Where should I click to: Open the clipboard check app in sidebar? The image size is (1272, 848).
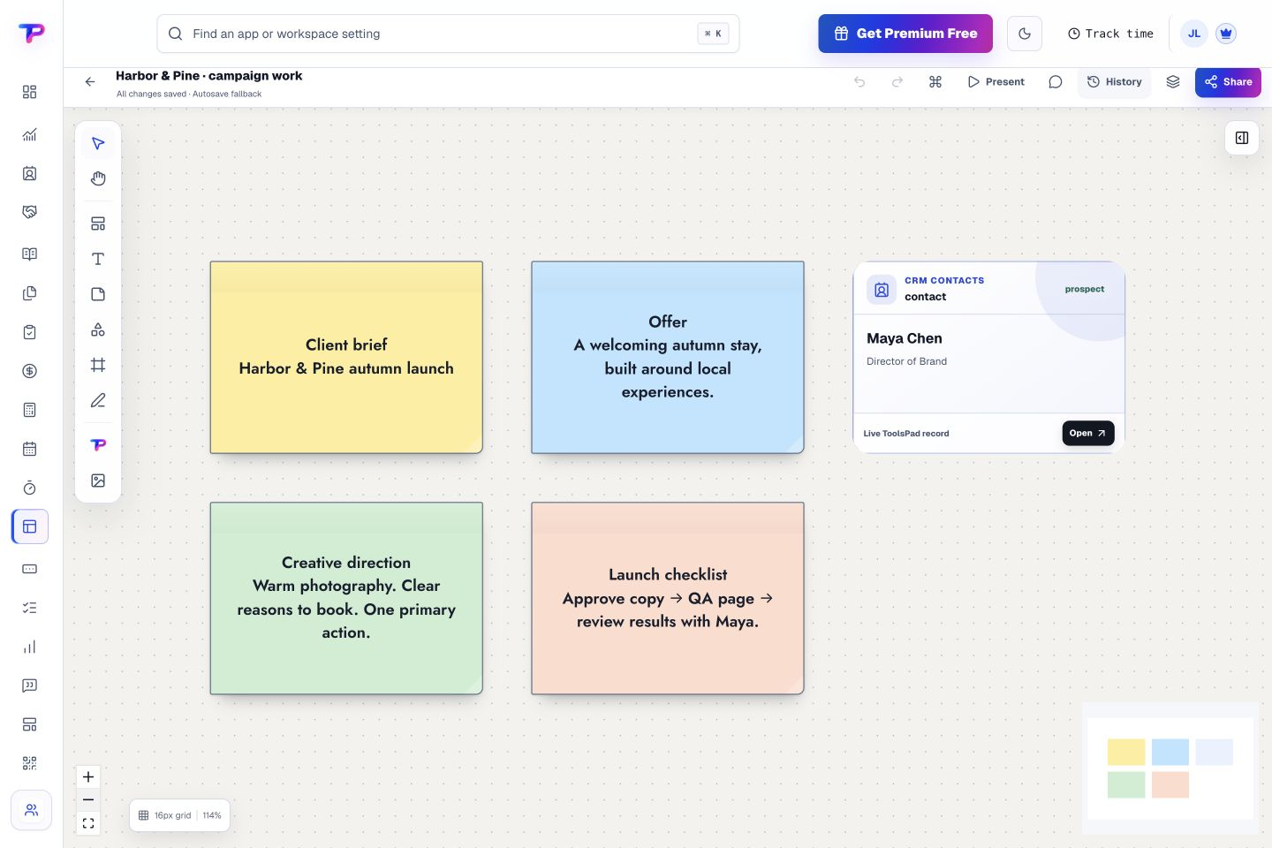pos(29,332)
